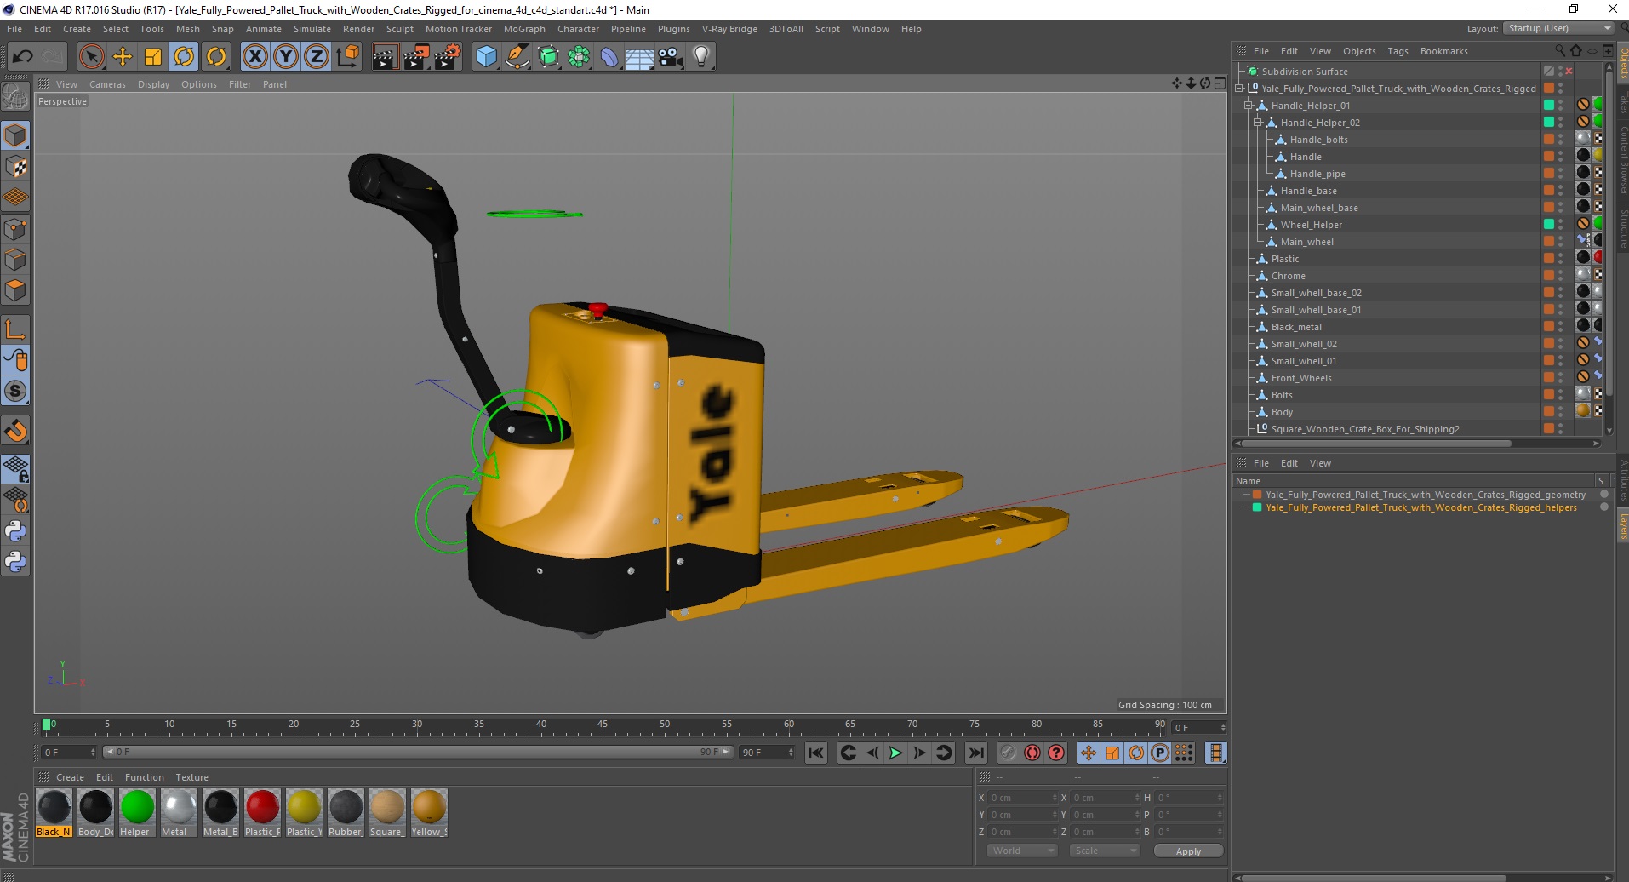Open the Deformer objects icon
Screen dimensions: 1629x882
coord(609,57)
